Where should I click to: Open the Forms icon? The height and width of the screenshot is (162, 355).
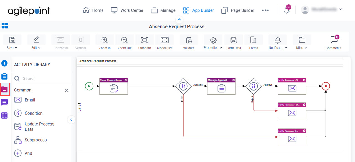click(253, 40)
